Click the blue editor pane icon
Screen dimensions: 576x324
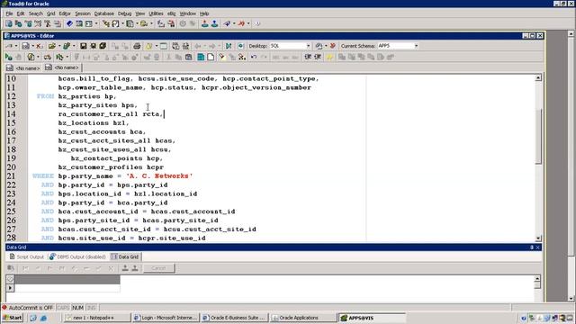pos(201,57)
